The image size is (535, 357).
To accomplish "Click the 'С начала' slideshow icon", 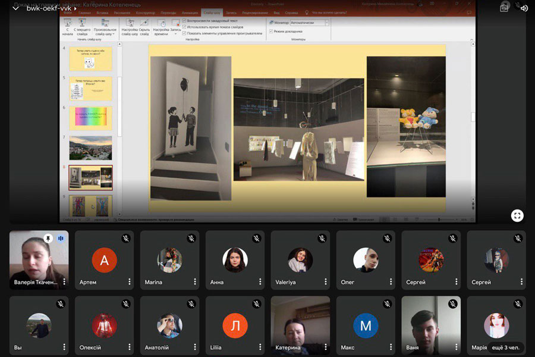I will [68, 26].
